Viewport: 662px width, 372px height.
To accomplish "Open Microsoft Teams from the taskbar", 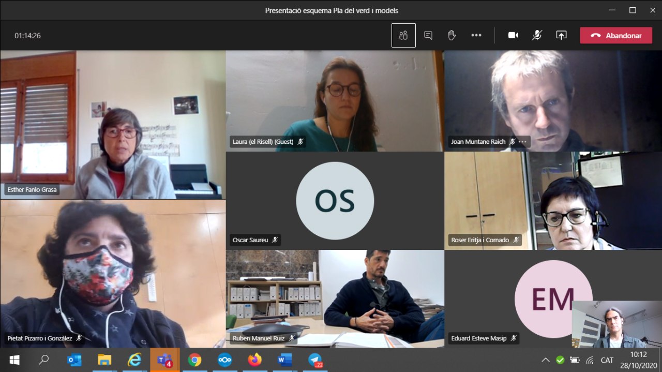I will [x=164, y=360].
